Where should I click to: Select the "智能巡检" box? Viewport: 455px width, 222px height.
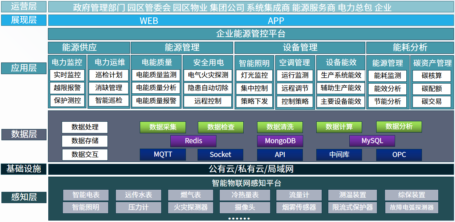point(109,101)
